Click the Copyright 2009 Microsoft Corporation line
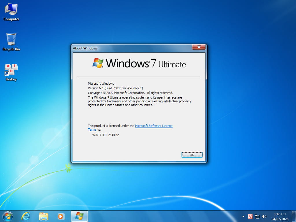 coord(130,93)
